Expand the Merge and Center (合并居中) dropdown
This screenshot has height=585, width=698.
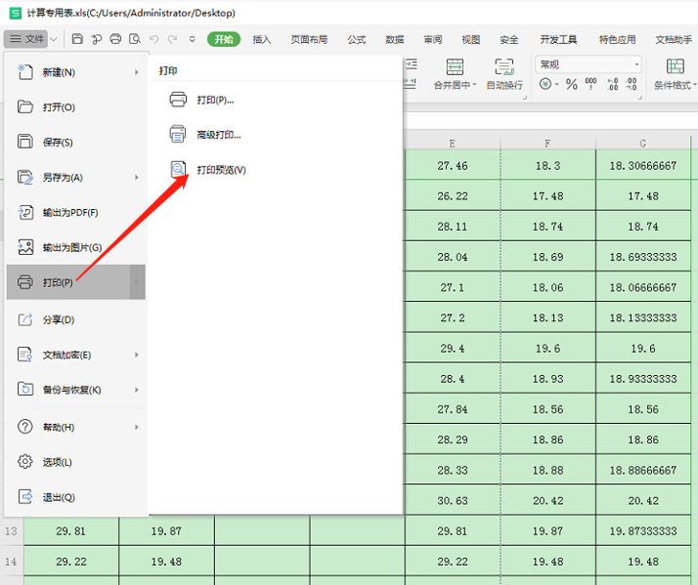point(475,85)
